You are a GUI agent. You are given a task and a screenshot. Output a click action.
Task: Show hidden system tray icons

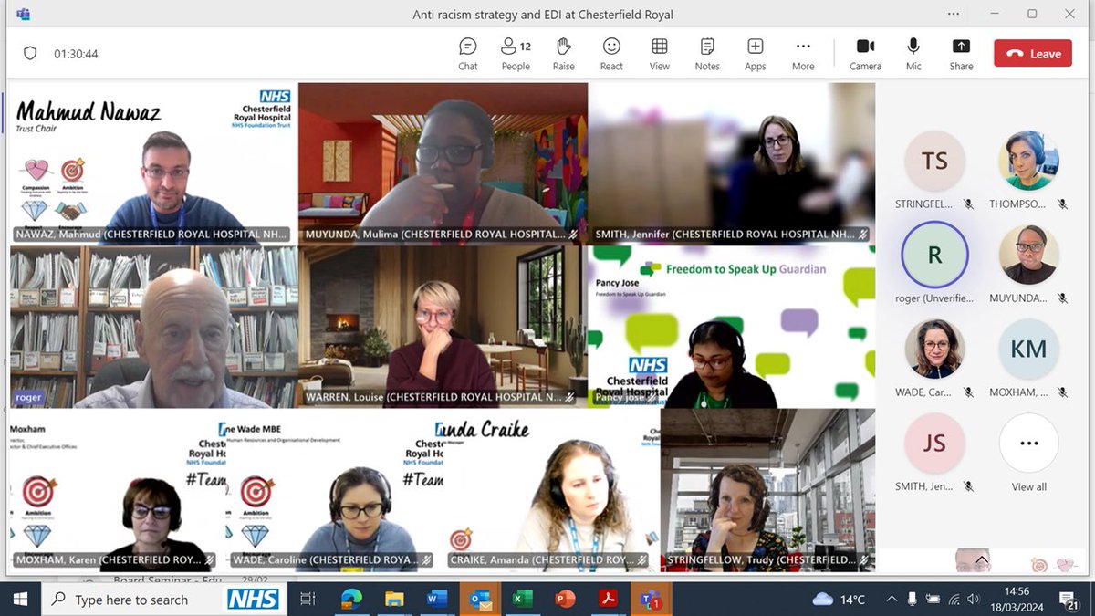tap(892, 600)
